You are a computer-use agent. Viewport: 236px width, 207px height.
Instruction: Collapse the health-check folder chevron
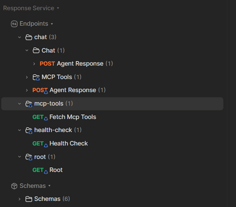(19, 130)
